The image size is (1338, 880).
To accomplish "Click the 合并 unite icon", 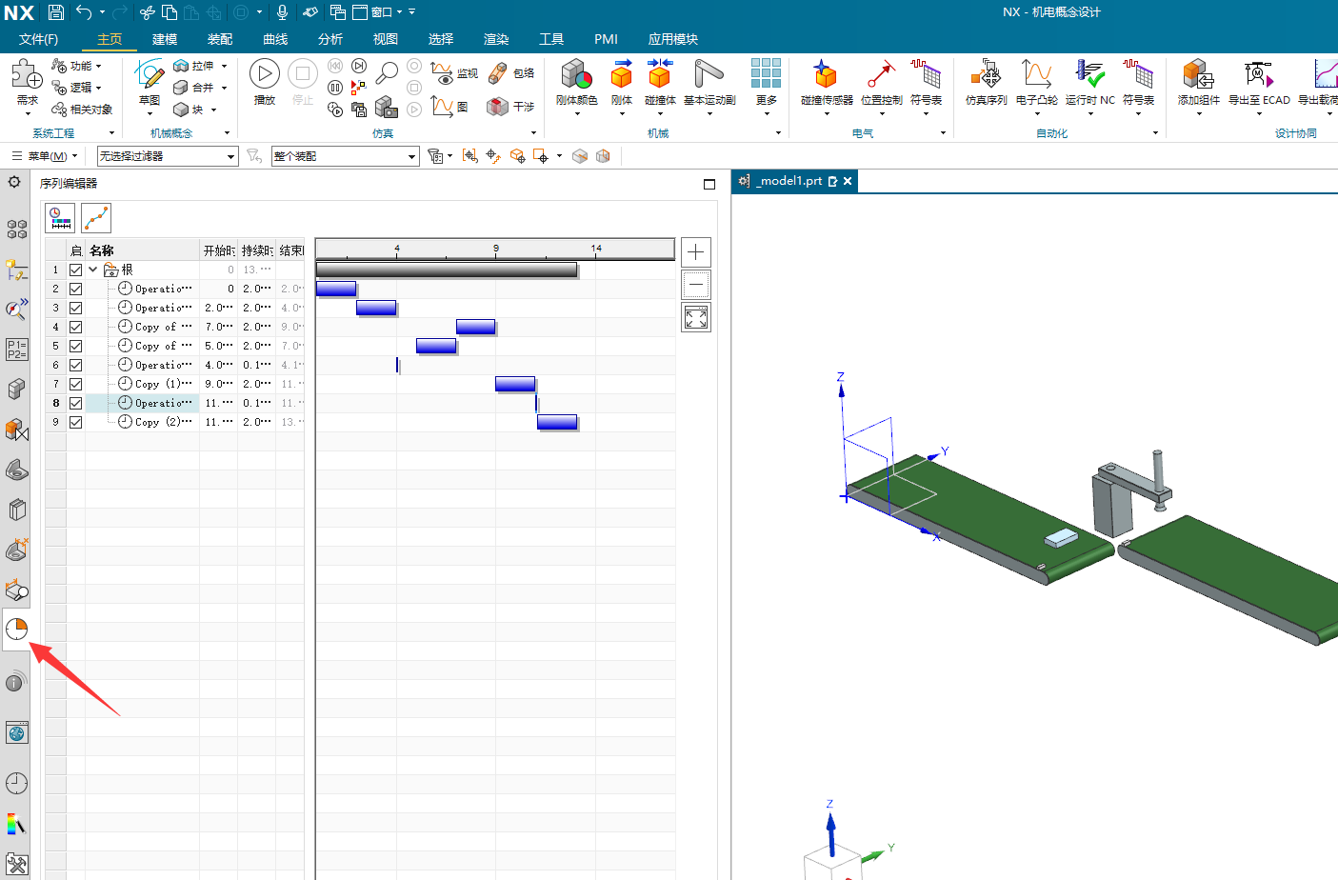I will (181, 88).
